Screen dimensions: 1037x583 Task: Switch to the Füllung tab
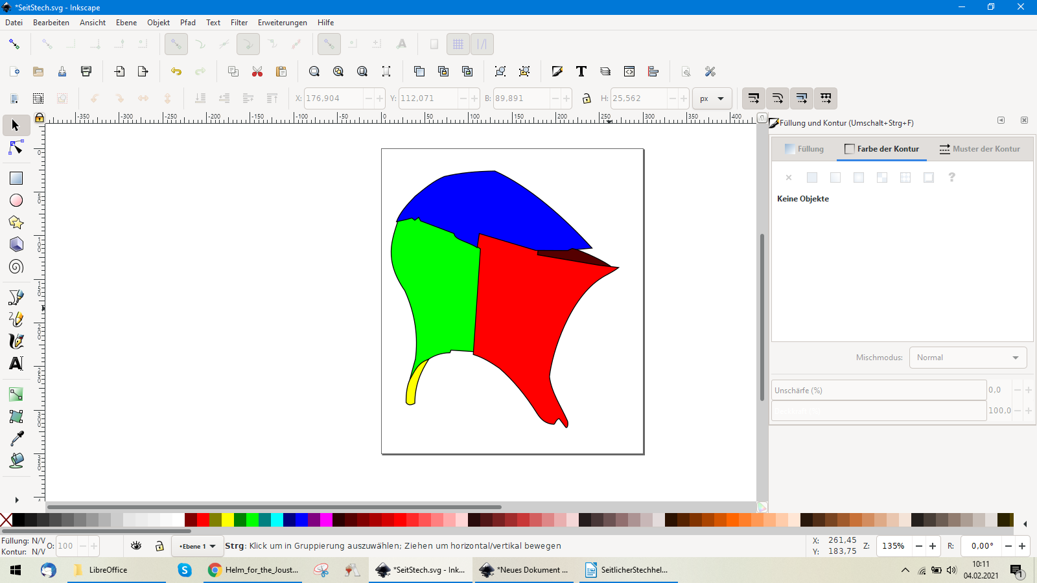coord(804,149)
